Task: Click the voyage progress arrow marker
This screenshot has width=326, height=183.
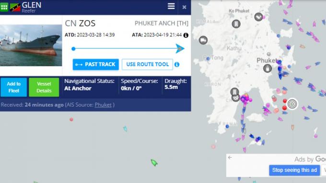Action: pyautogui.click(x=180, y=48)
